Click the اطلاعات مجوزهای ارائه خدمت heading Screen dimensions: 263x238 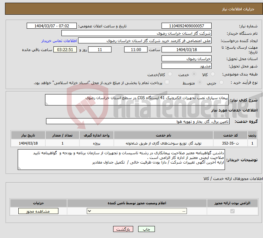(x=233, y=179)
